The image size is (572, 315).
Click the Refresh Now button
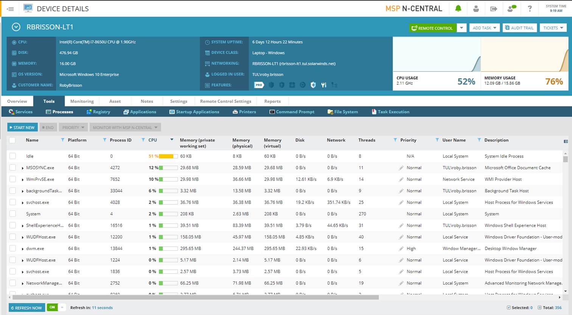(x=26, y=308)
